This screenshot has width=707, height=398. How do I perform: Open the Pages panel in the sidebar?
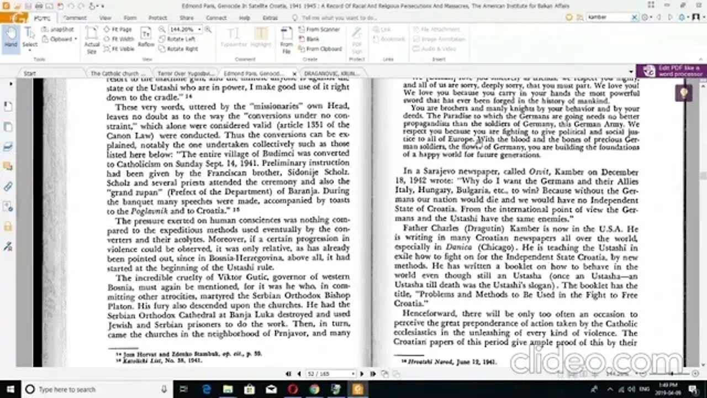click(x=8, y=127)
